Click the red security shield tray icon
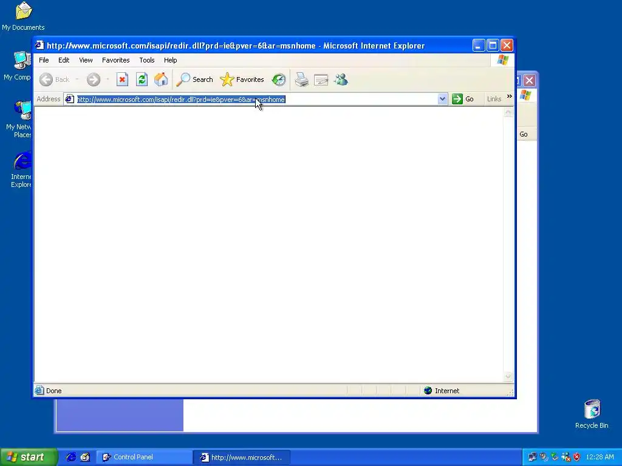This screenshot has width=622, height=466. pyautogui.click(x=577, y=457)
